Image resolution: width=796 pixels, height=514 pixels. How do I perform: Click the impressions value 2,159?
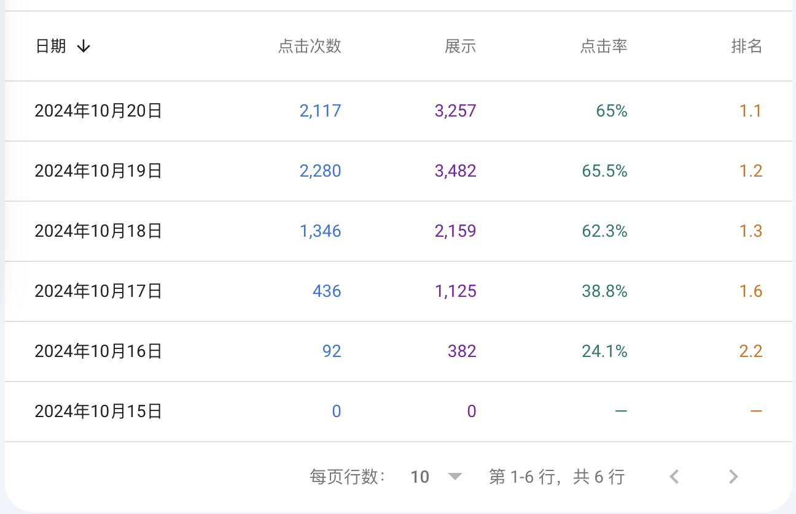(x=456, y=231)
